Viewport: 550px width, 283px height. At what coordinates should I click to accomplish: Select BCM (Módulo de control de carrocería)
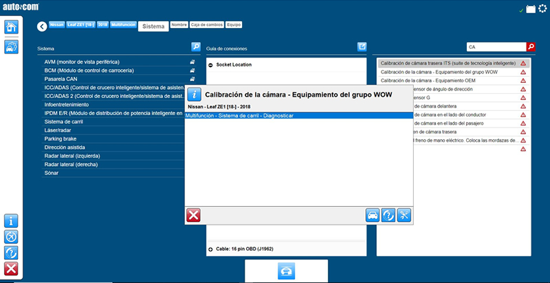119,71
